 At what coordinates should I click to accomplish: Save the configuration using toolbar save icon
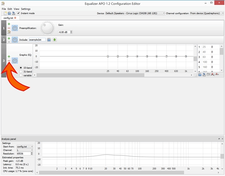(14, 13)
